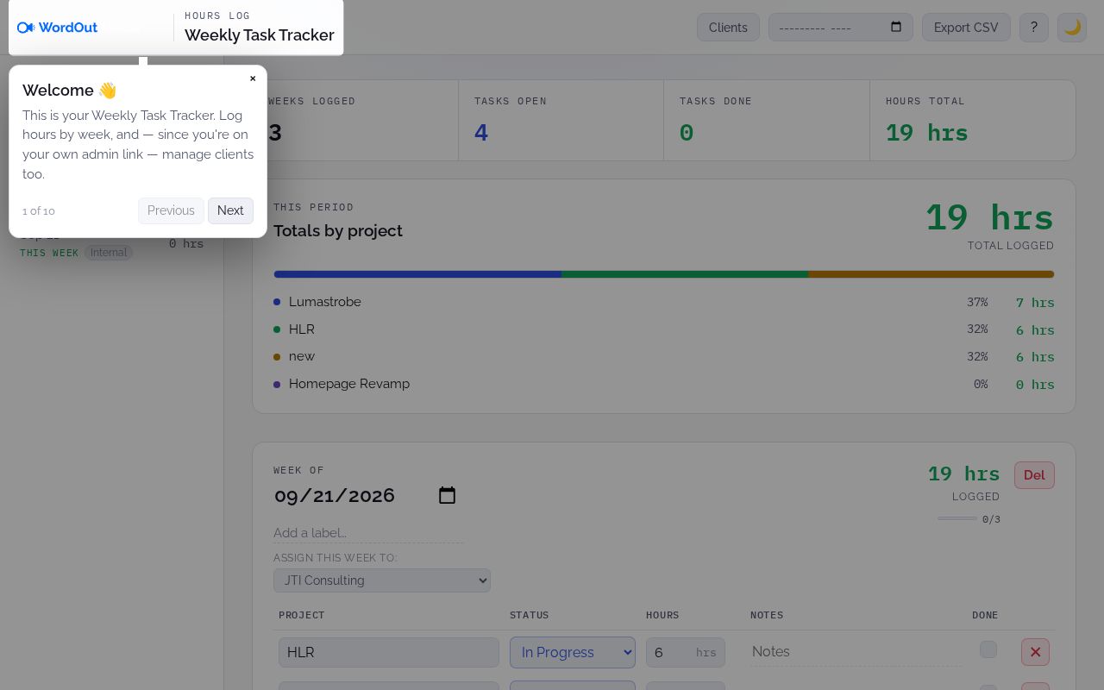Toggle dark mode with the moon icon
1104x690 pixels.
[1072, 28]
